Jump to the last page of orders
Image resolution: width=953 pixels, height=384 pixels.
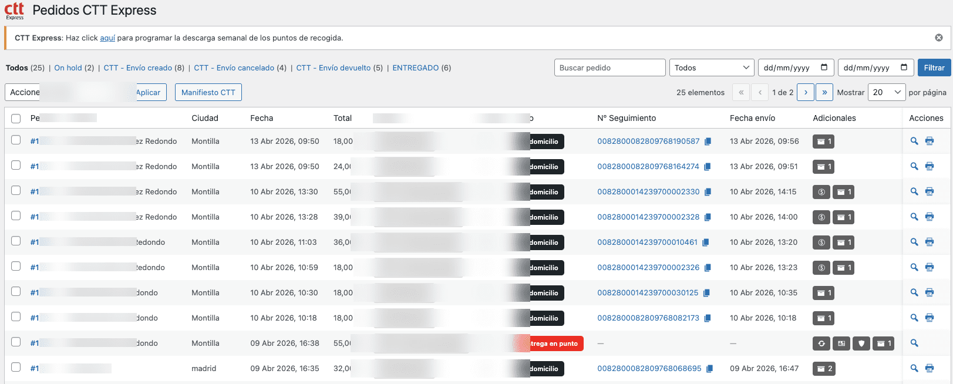(x=824, y=92)
